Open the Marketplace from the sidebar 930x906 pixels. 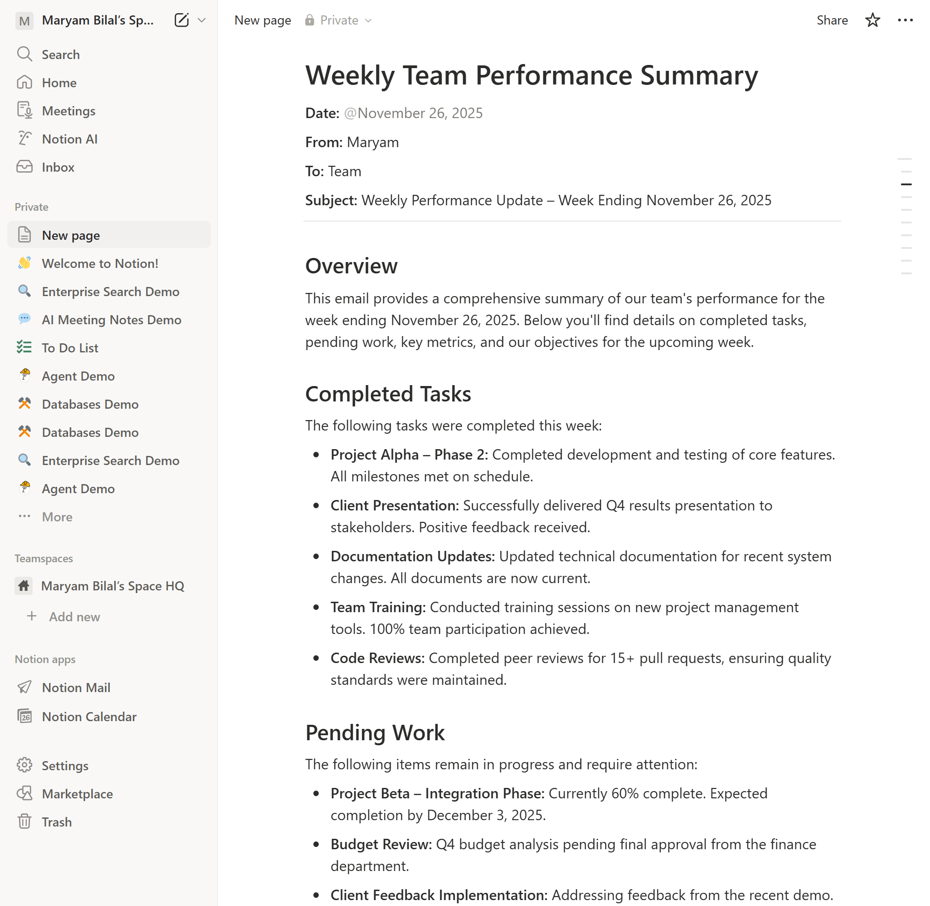(77, 794)
